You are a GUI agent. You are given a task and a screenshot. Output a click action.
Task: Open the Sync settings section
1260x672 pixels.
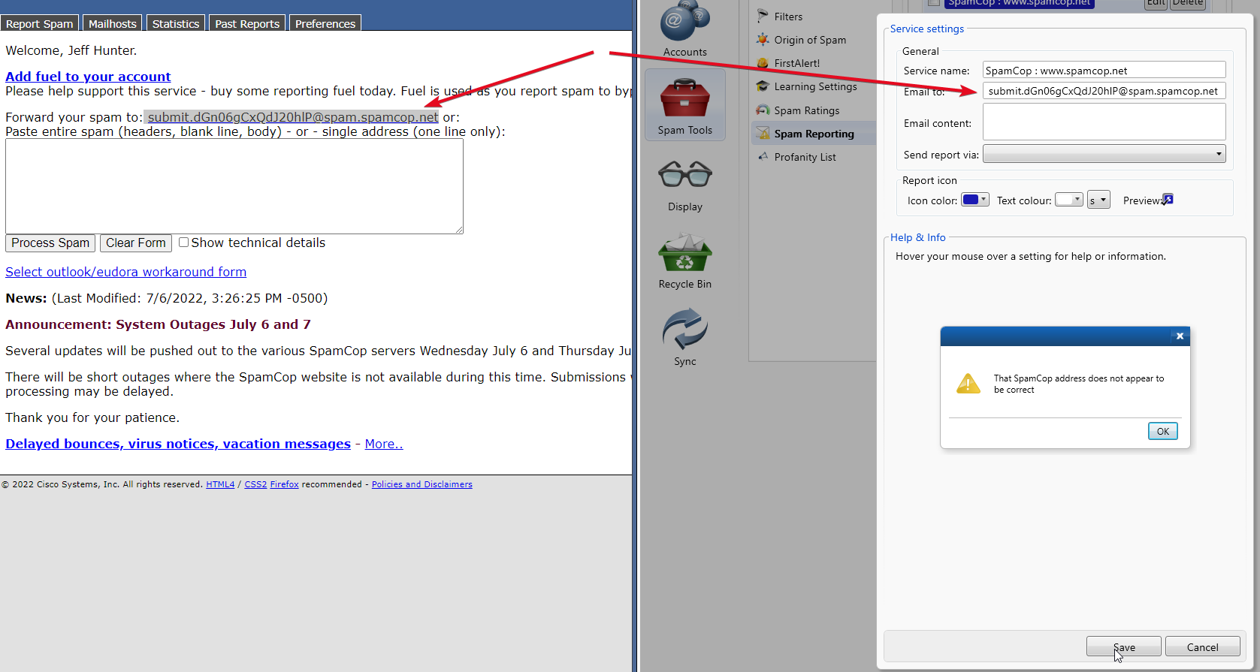[684, 337]
